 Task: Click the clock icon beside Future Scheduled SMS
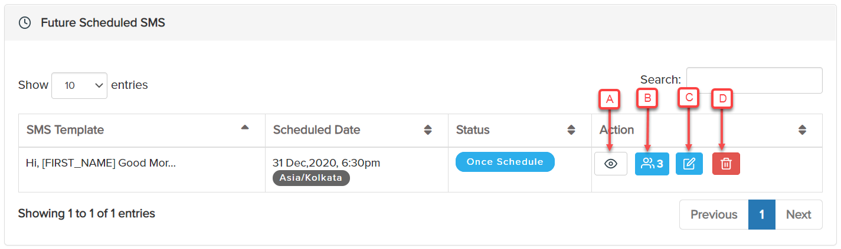click(x=25, y=23)
